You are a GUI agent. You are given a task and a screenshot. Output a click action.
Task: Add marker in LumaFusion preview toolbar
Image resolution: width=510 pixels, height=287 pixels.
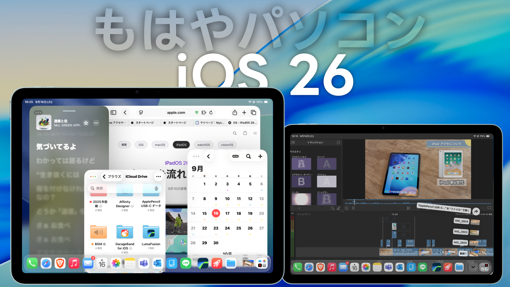click(x=353, y=208)
